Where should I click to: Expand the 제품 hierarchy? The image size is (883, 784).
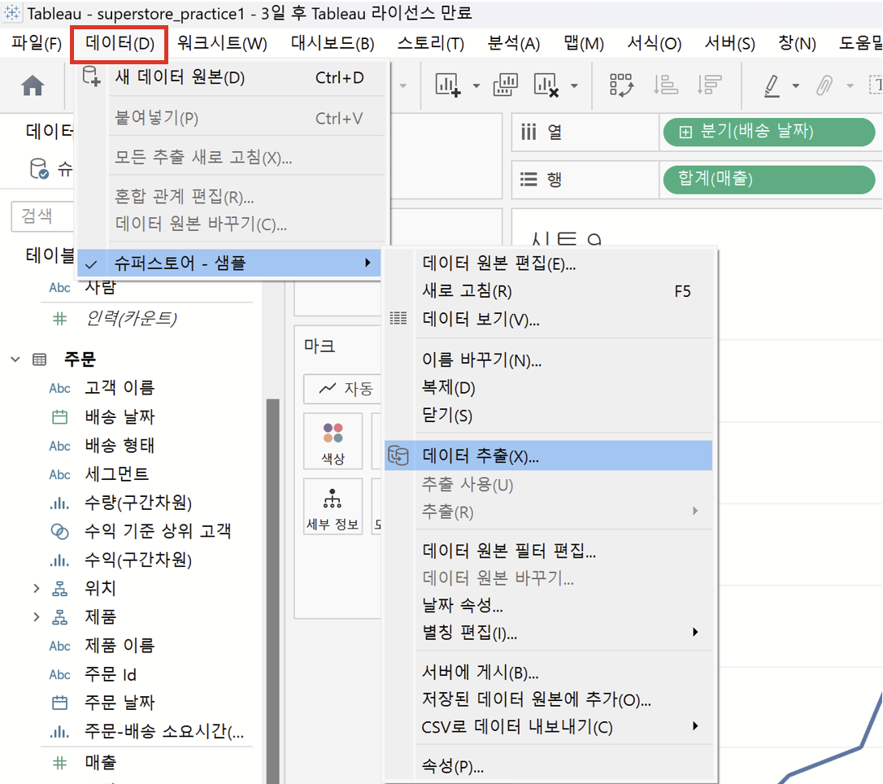pos(37,617)
